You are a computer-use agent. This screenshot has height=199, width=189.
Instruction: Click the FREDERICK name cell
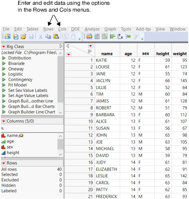(x=107, y=196)
